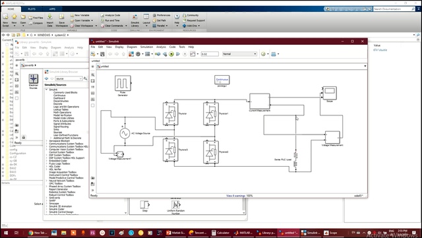This screenshot has height=238, width=422.
Task: Open the simulation mode Normal dropdown
Action: point(239,54)
